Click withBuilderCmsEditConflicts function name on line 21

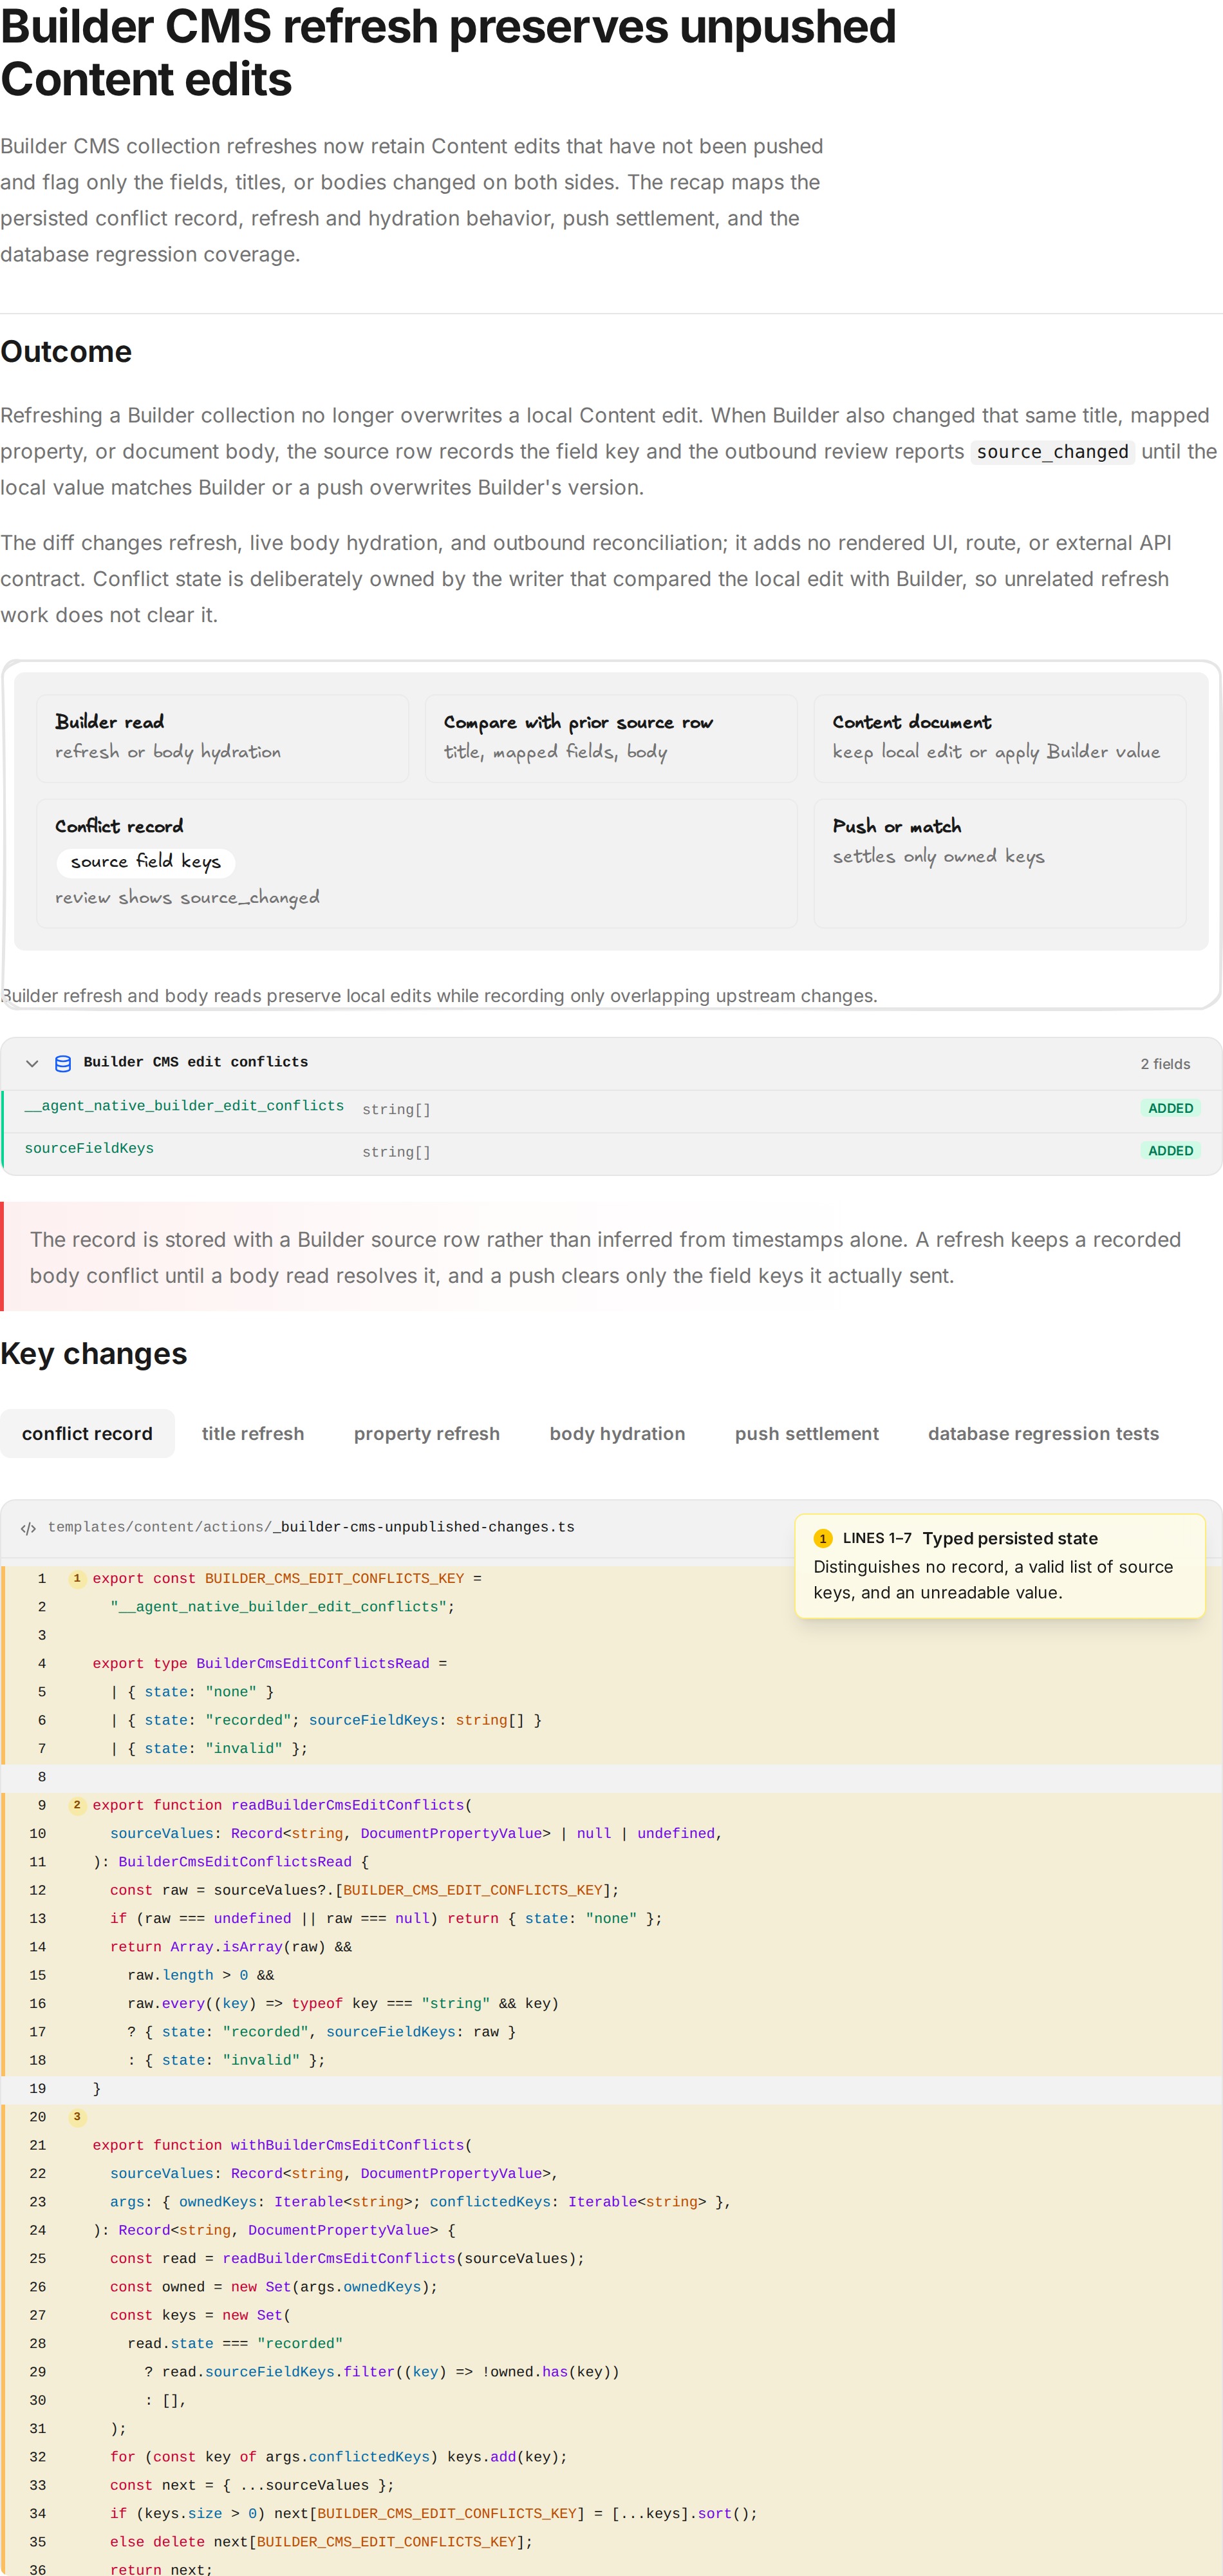pyautogui.click(x=348, y=2145)
